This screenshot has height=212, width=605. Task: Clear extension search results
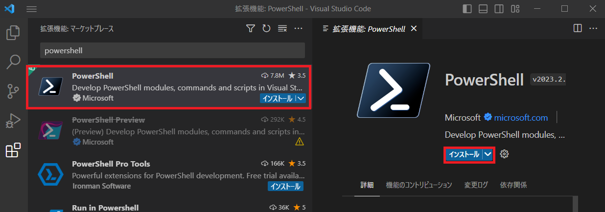tap(282, 29)
